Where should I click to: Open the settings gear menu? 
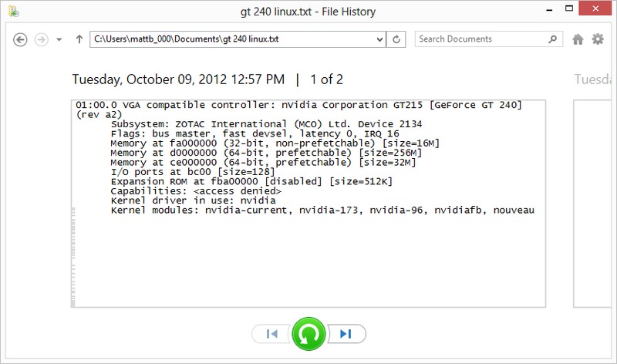point(598,39)
